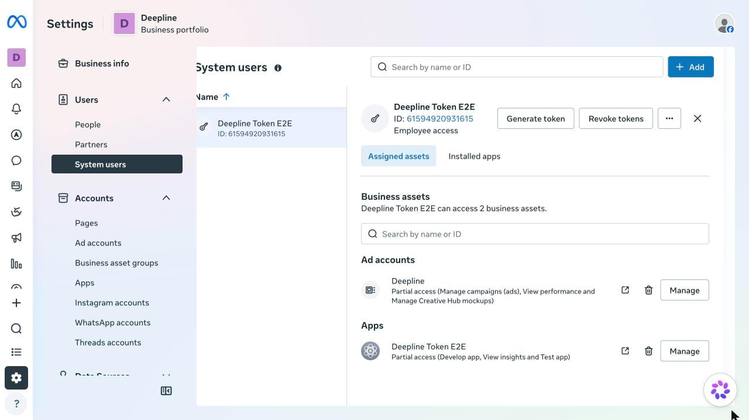Open All tools list icon
This screenshot has height=420, width=749.
16,352
